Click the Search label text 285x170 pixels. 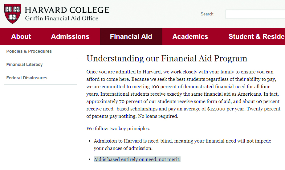[x=207, y=14]
